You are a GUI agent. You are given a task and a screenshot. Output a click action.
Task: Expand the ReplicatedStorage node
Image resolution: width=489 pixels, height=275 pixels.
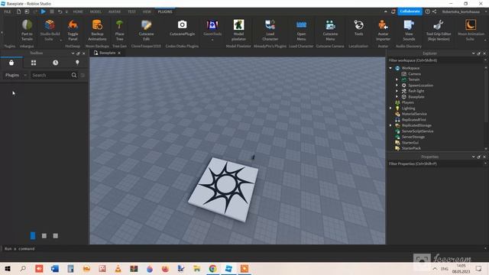(x=390, y=125)
